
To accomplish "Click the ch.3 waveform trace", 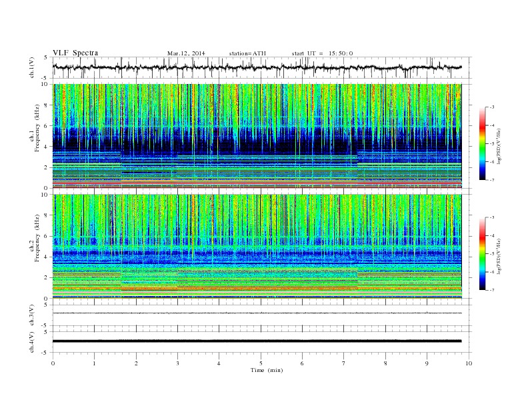I will click(257, 313).
